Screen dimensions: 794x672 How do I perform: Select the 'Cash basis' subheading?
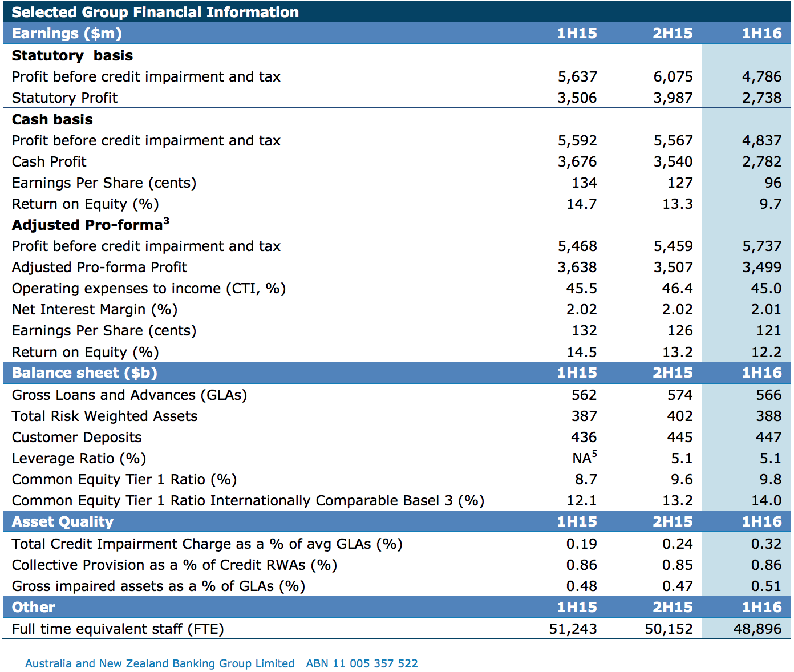(x=52, y=119)
